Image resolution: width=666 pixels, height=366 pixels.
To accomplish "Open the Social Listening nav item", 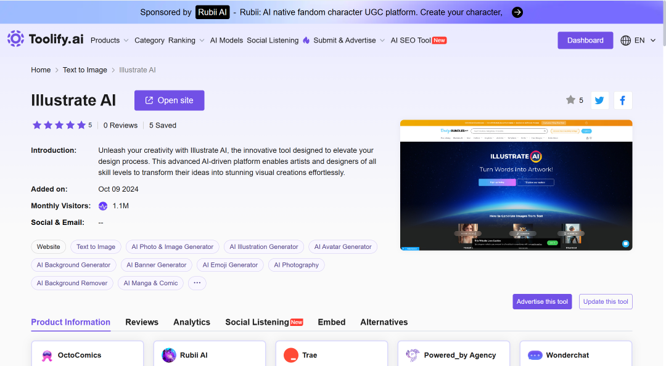I will [x=273, y=40].
